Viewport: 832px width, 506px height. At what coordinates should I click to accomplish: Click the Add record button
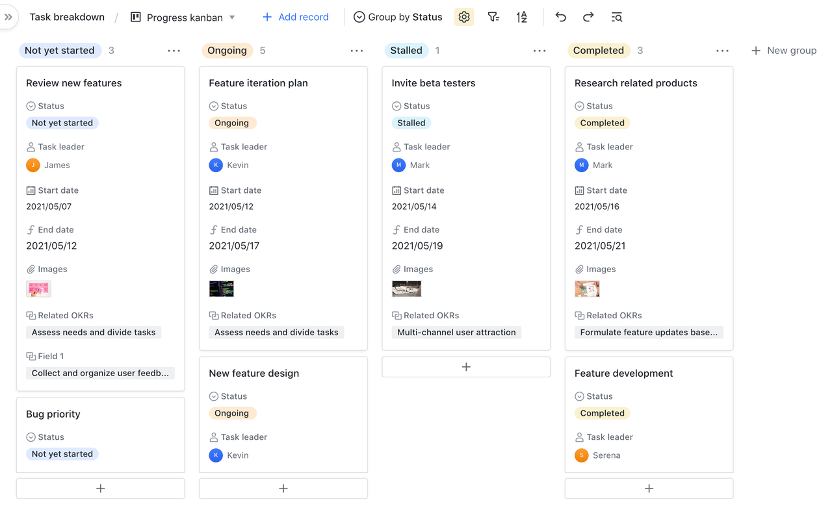click(x=296, y=18)
